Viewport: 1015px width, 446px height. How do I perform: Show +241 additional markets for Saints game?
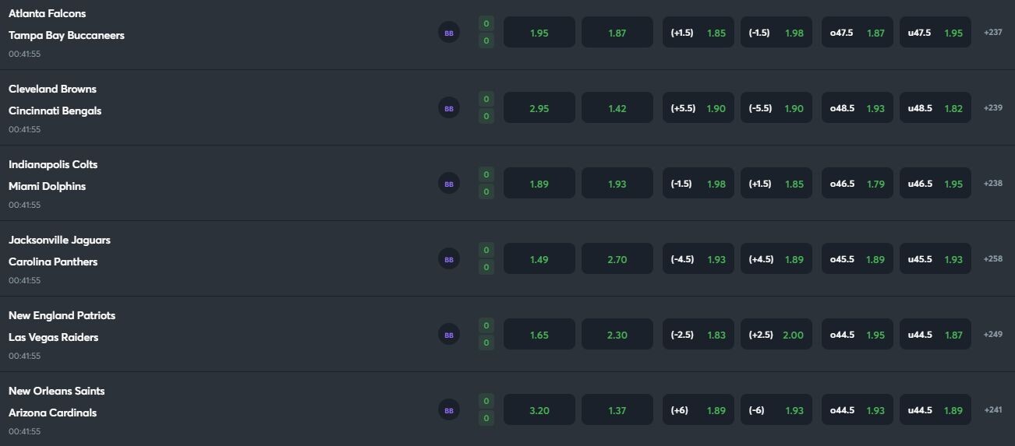pos(993,410)
